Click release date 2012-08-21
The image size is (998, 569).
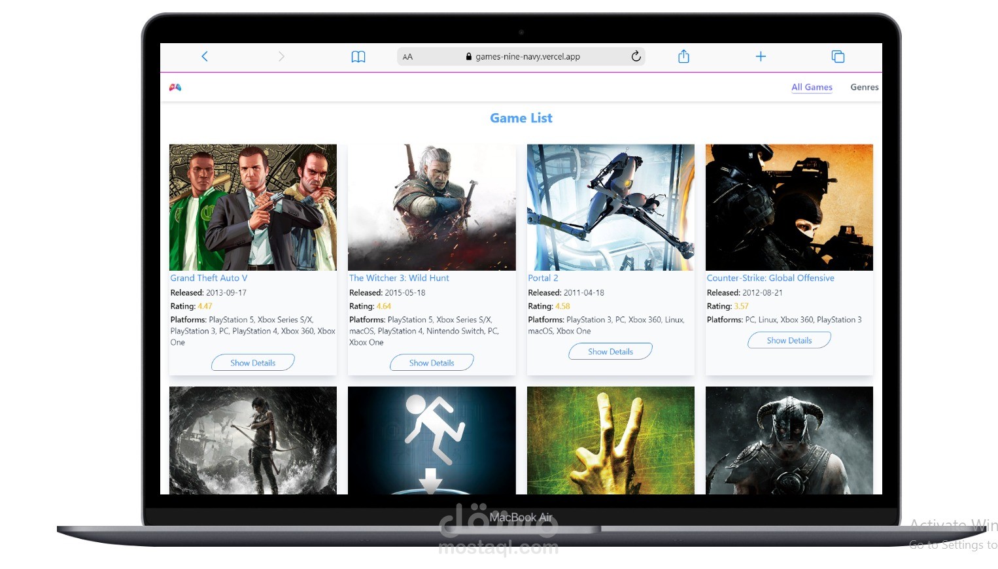pyautogui.click(x=763, y=293)
